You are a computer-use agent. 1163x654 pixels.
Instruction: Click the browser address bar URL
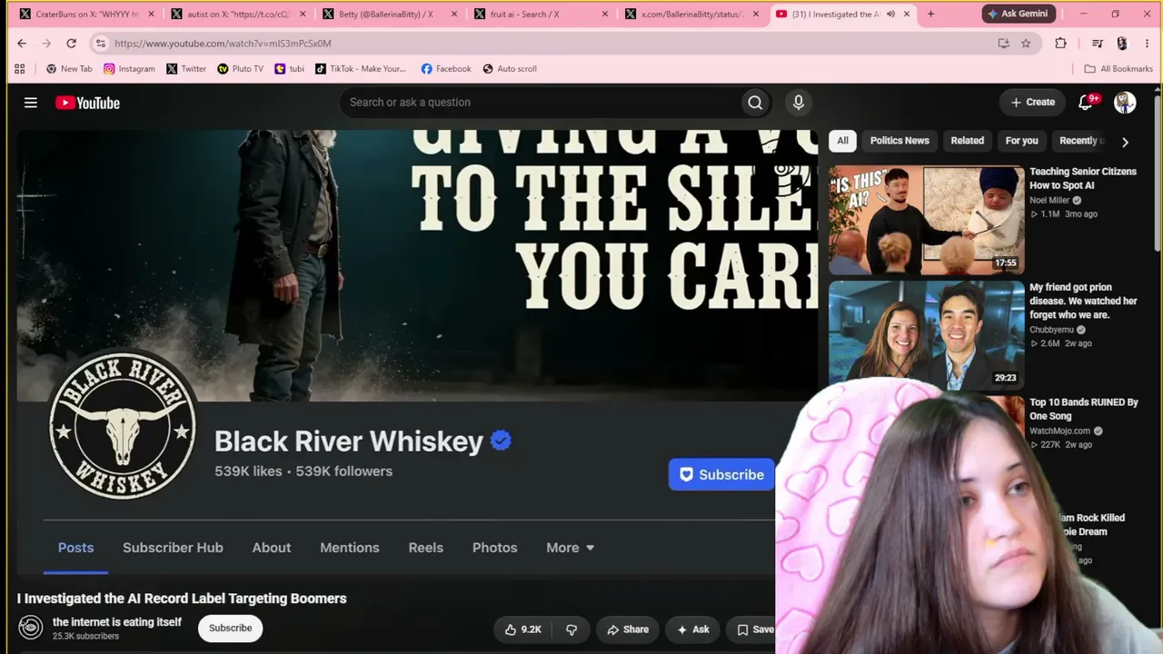click(x=223, y=44)
